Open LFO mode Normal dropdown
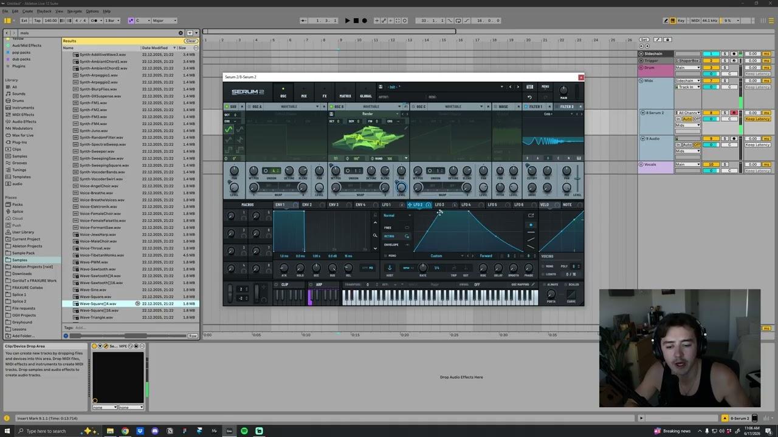Viewport: 778px width, 437px height. (x=397, y=215)
